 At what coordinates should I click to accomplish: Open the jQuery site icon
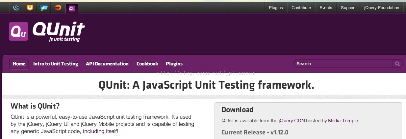(16, 8)
